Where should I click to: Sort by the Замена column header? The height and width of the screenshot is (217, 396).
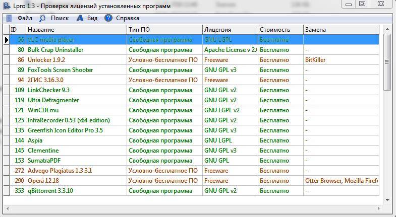point(341,30)
